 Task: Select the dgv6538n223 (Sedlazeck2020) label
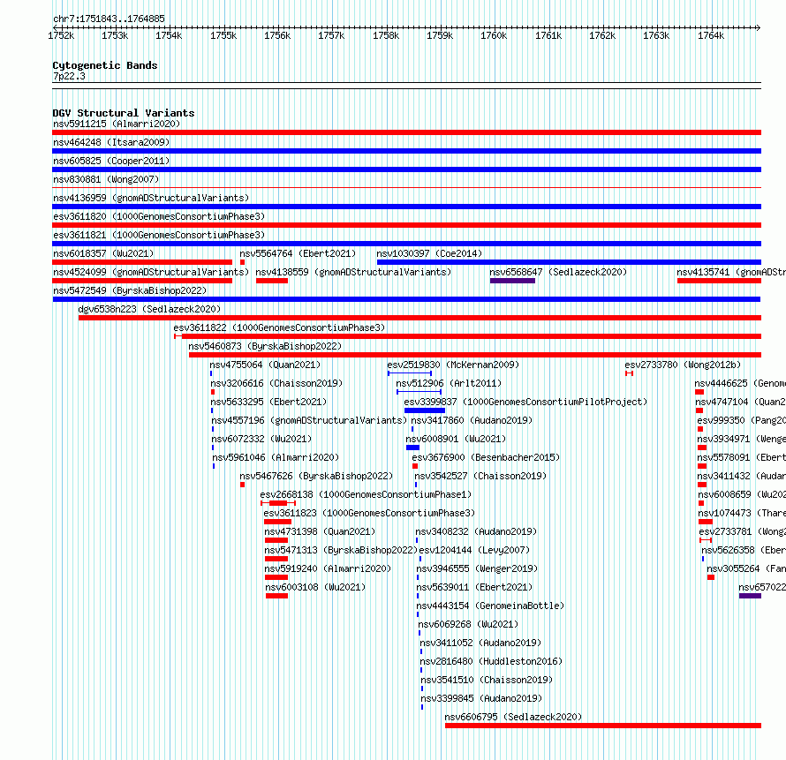(x=149, y=309)
